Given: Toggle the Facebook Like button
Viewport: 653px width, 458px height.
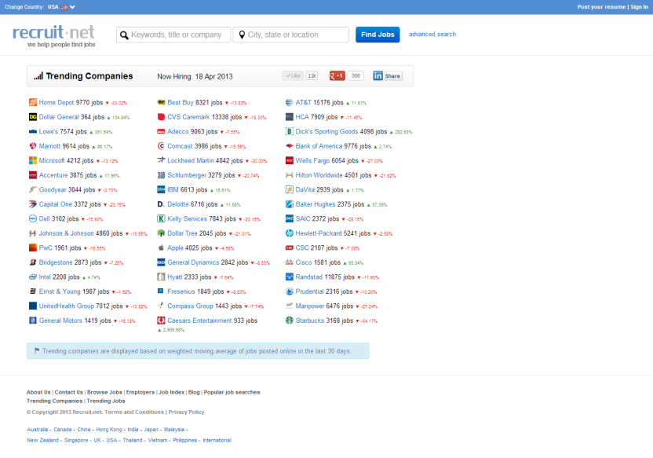Looking at the screenshot, I should coord(294,76).
